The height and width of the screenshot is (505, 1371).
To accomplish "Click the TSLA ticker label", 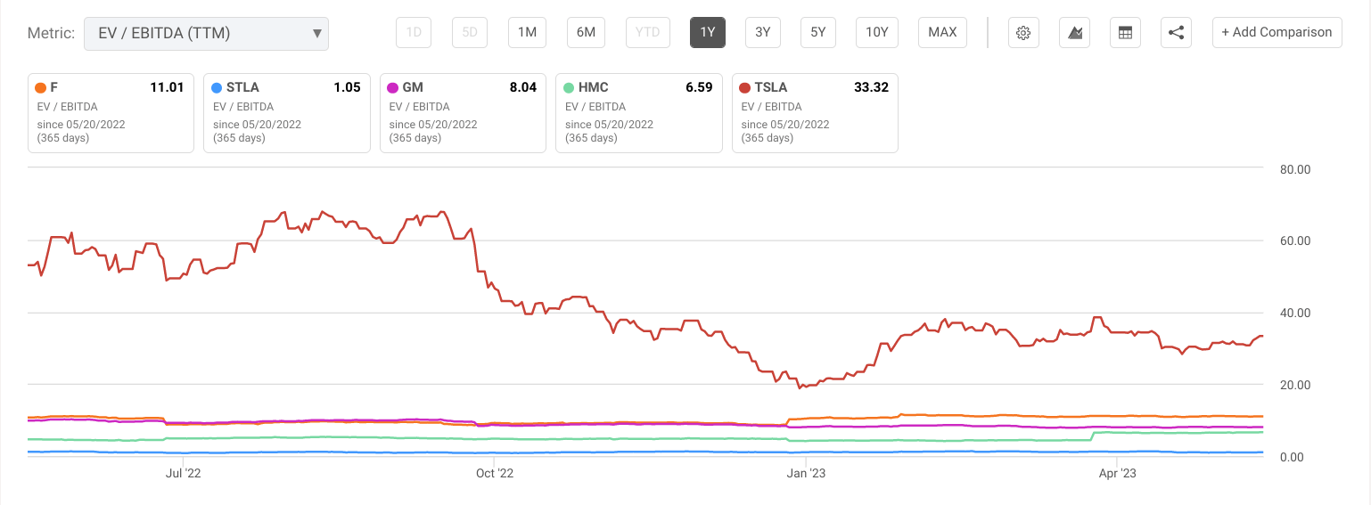I will [x=771, y=87].
